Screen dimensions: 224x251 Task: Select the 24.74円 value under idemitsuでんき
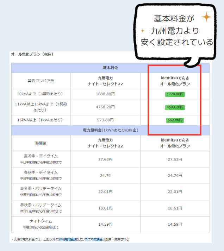point(175,176)
